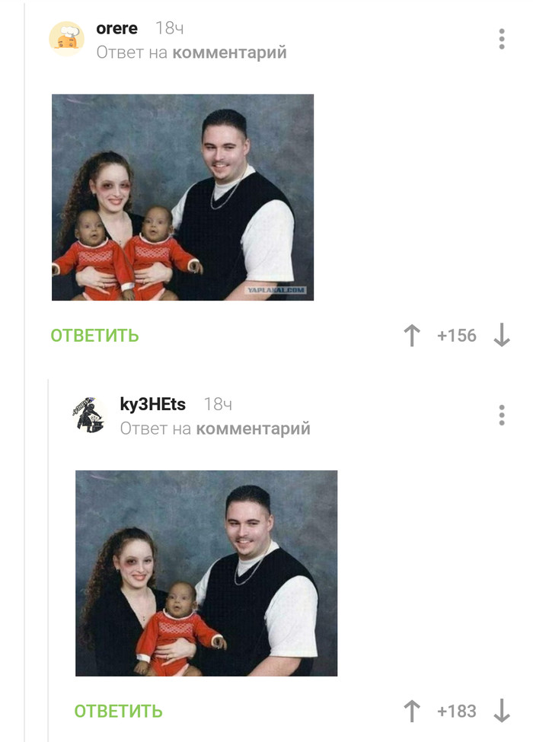Click the ОТВЕТИТЬ button under the orere comment
This screenshot has width=533, height=742.
[x=94, y=336]
